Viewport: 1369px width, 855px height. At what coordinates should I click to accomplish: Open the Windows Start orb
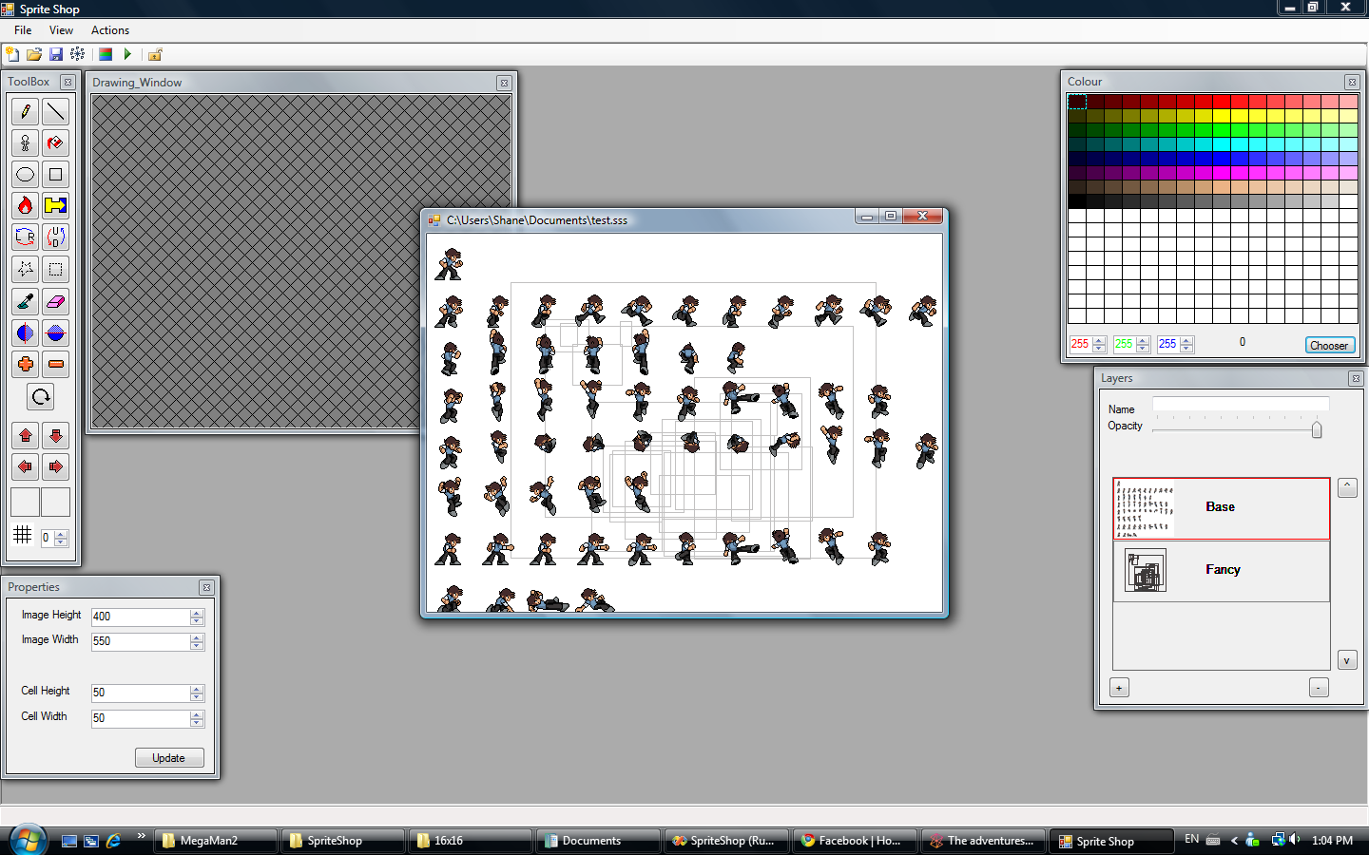28,840
